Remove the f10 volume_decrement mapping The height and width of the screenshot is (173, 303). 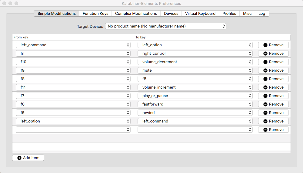(x=273, y=62)
